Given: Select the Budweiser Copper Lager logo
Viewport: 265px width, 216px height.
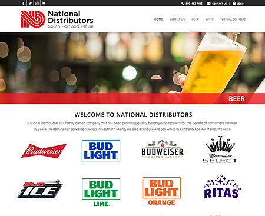Looking at the screenshot, I should click(x=163, y=149).
